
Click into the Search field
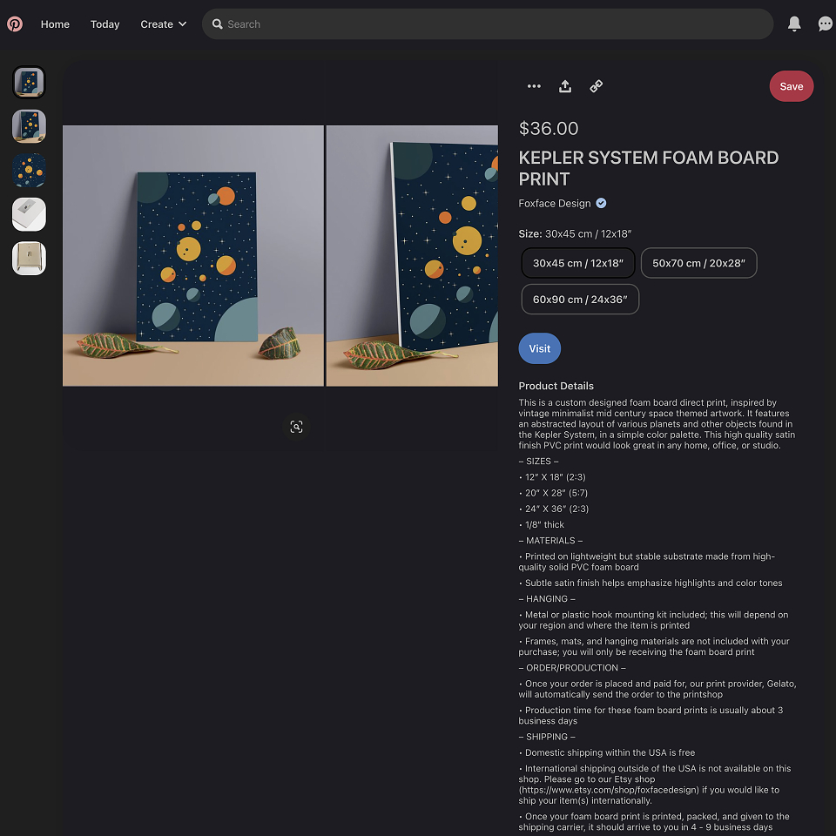tap(488, 24)
